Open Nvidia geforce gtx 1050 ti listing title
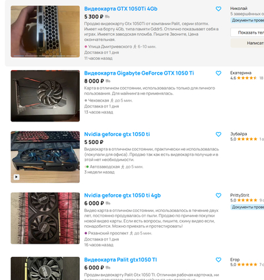 [117, 134]
